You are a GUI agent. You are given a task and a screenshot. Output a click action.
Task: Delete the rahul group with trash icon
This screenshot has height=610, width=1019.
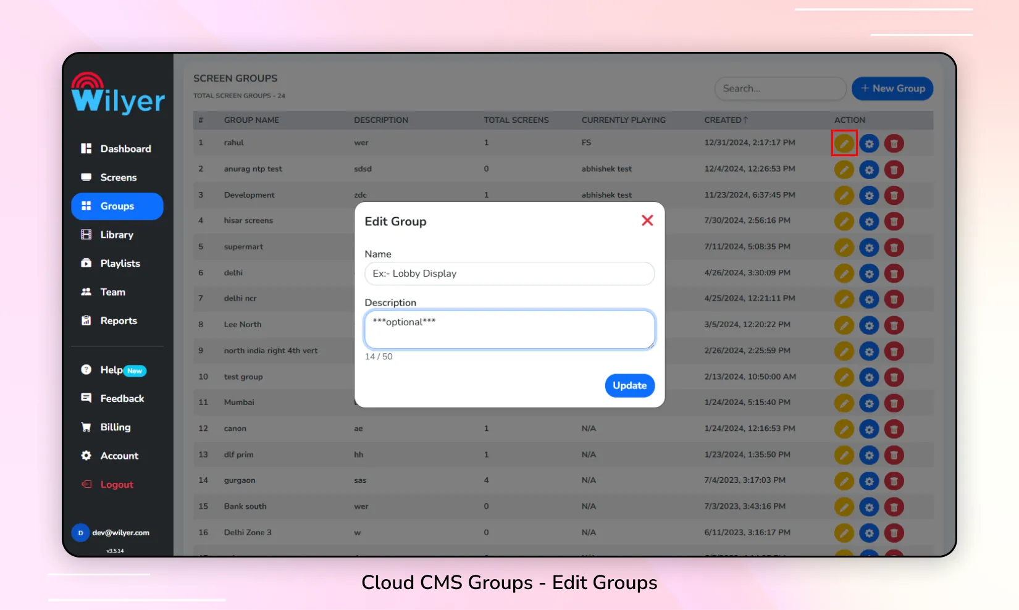[x=894, y=144]
